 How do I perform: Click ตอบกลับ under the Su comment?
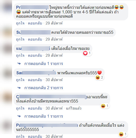point(35,39)
